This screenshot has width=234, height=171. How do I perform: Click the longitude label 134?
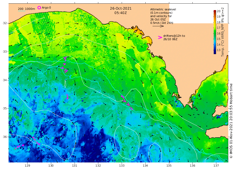click(145, 166)
